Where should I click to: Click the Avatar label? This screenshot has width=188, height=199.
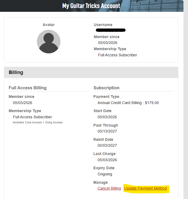pos(49,25)
